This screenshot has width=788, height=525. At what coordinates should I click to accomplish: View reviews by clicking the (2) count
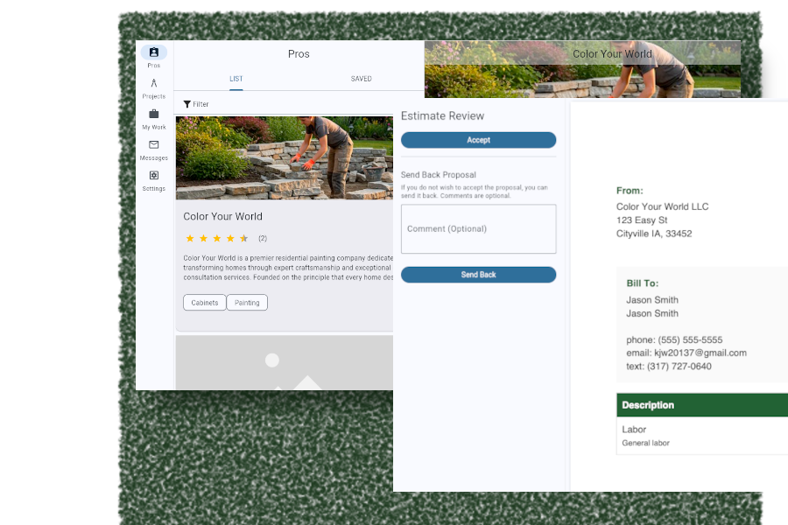261,237
